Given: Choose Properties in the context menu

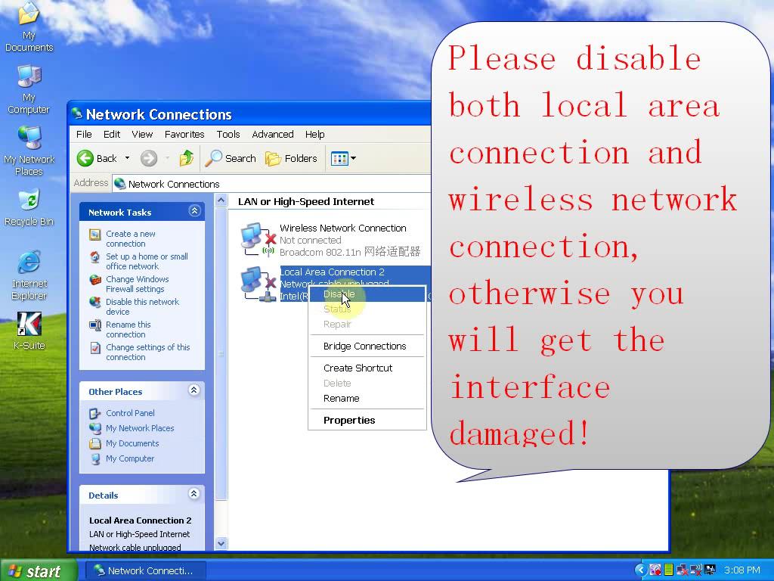Looking at the screenshot, I should click(x=367, y=421).
